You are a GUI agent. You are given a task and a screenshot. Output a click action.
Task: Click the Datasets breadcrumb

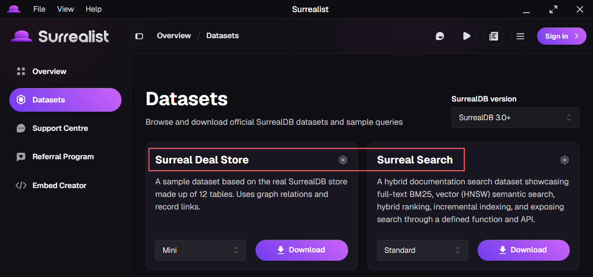click(x=222, y=36)
